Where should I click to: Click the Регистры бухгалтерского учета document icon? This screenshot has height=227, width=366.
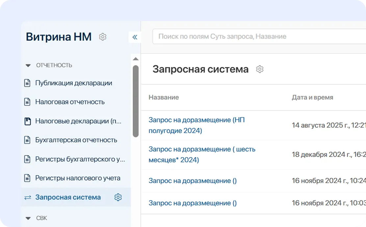(27, 159)
